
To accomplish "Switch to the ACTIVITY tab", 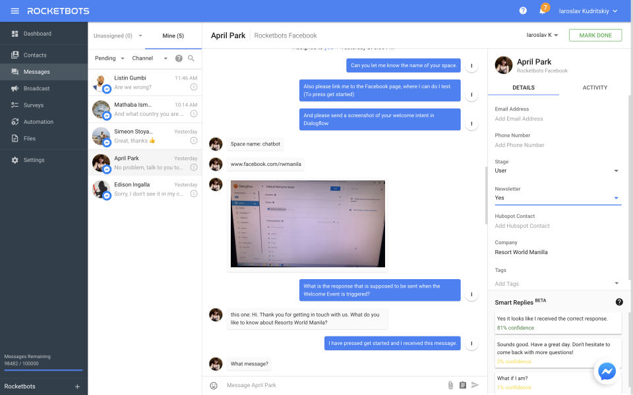I will (x=595, y=88).
